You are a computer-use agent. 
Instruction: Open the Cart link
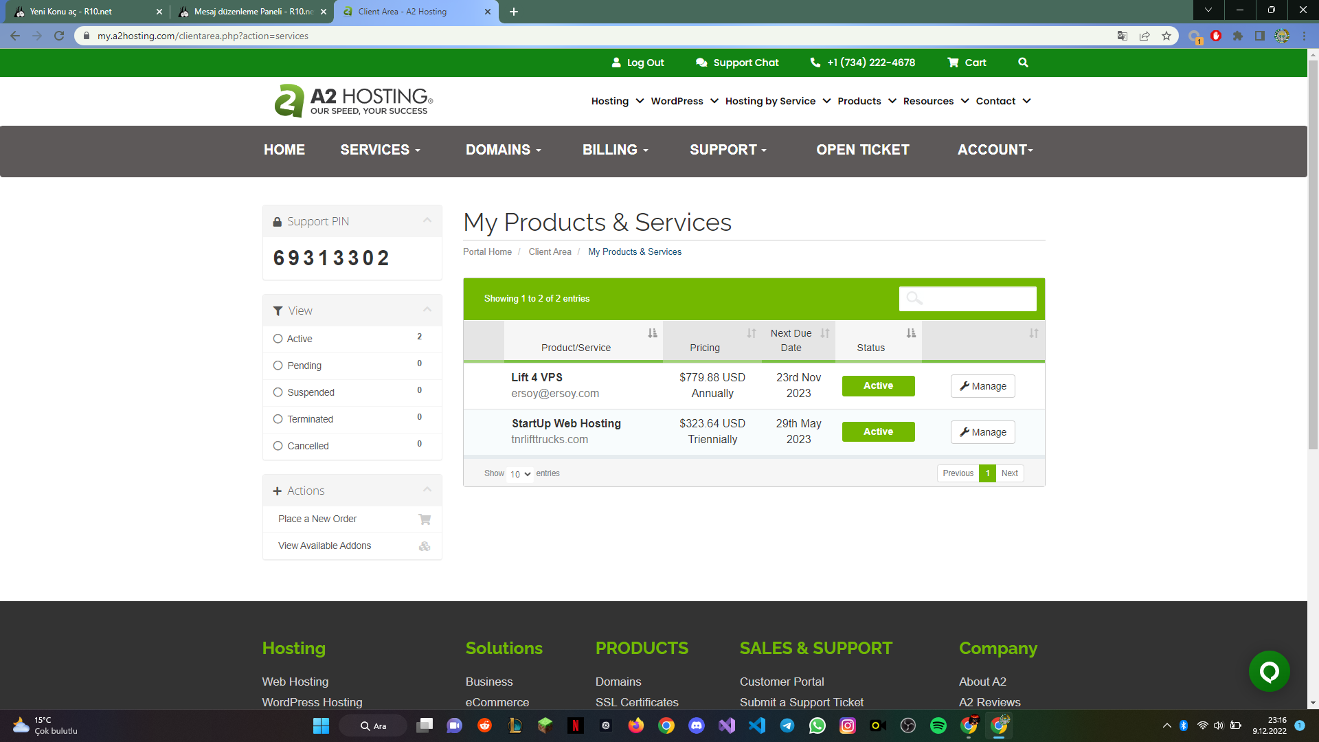pos(967,63)
